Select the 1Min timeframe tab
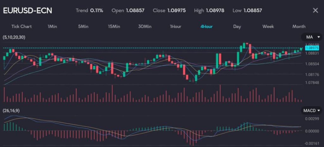This screenshot has width=324, height=147. coord(52,26)
